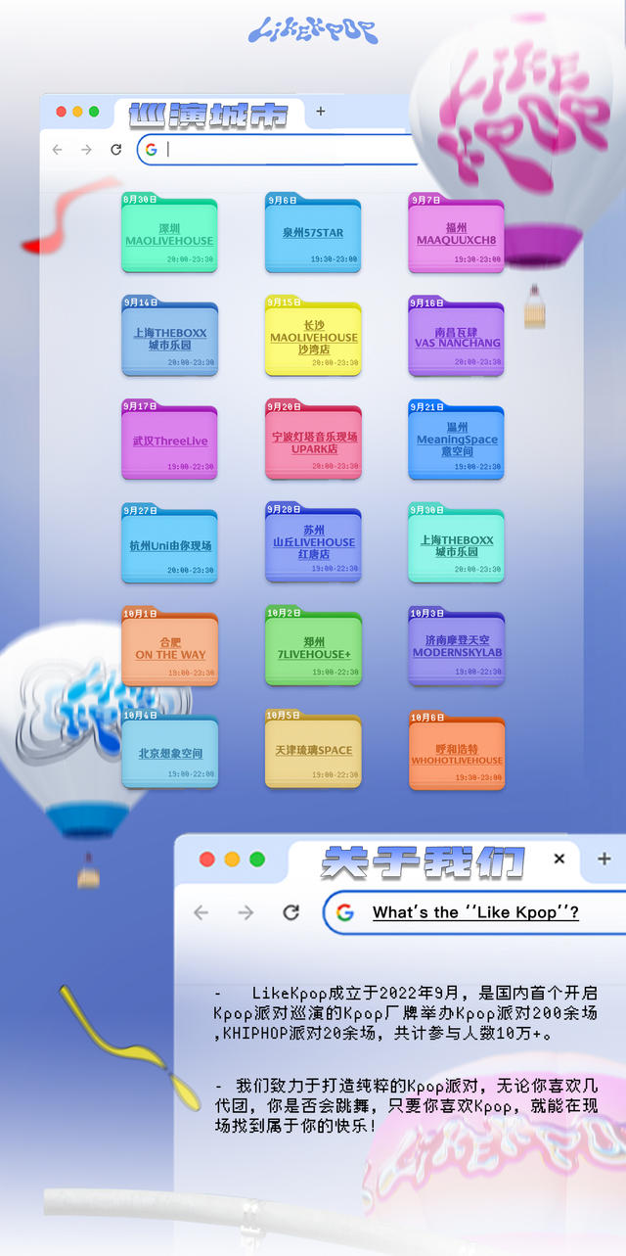Reload the 巡演城市 window page

pyautogui.click(x=115, y=150)
